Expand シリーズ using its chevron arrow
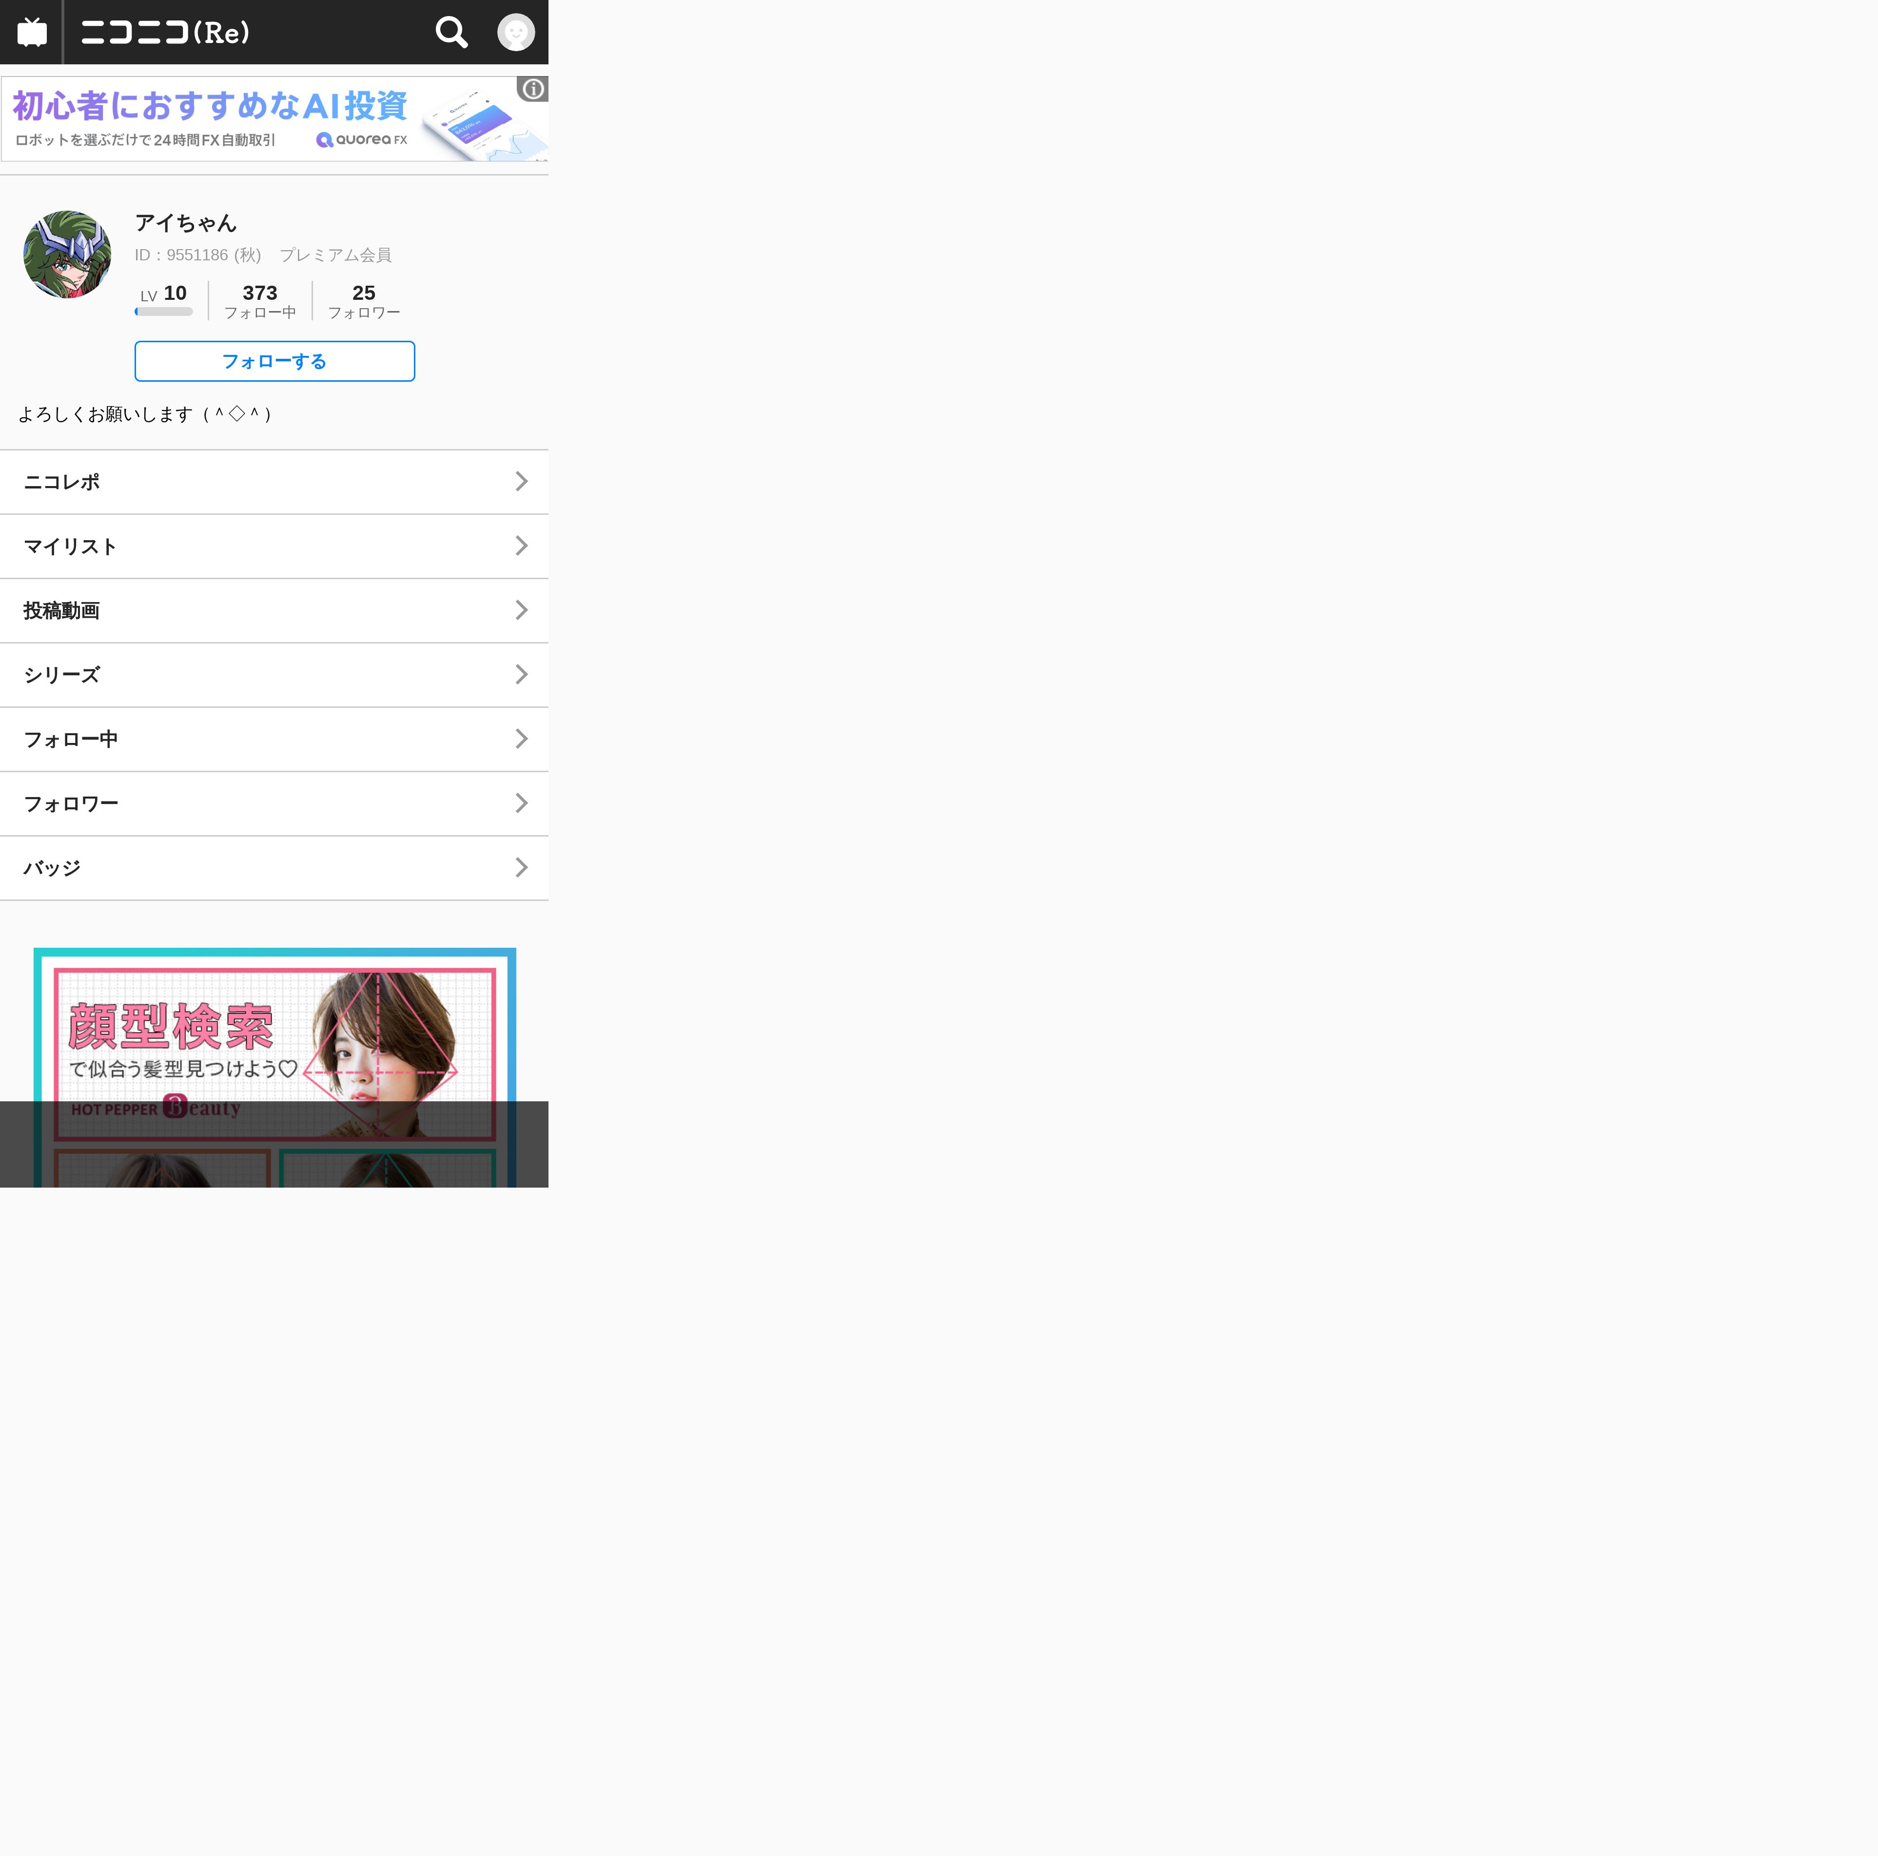The height and width of the screenshot is (1856, 1878). click(521, 675)
